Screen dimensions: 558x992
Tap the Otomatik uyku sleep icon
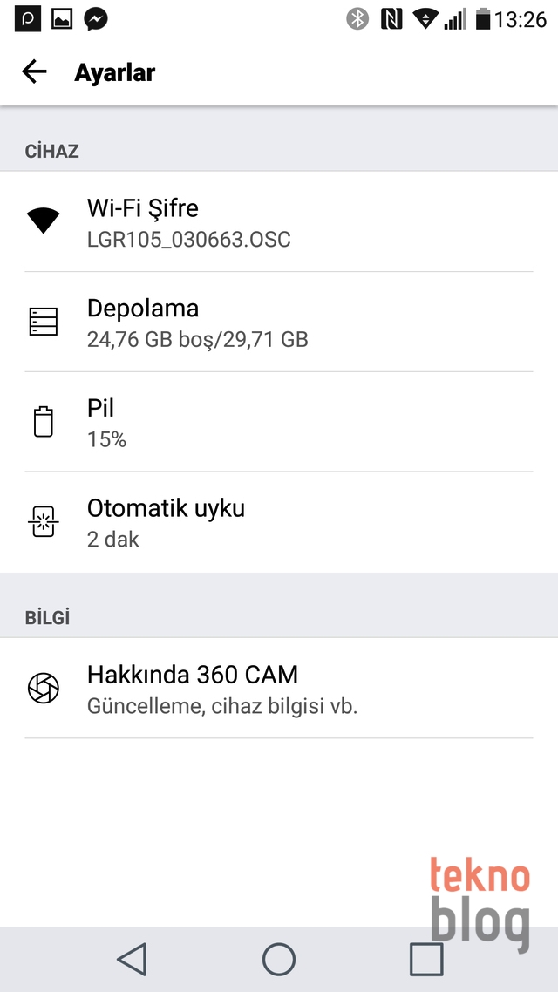point(43,522)
